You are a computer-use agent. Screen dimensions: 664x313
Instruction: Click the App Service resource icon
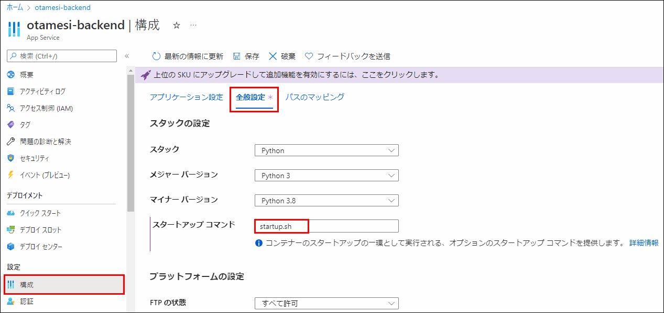coord(15,28)
